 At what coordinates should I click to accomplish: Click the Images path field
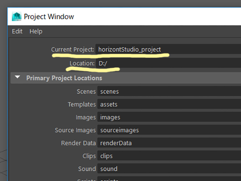(169, 117)
